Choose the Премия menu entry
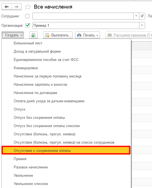Image resolution: width=152 pixels, height=188 pixels. pos(66,159)
